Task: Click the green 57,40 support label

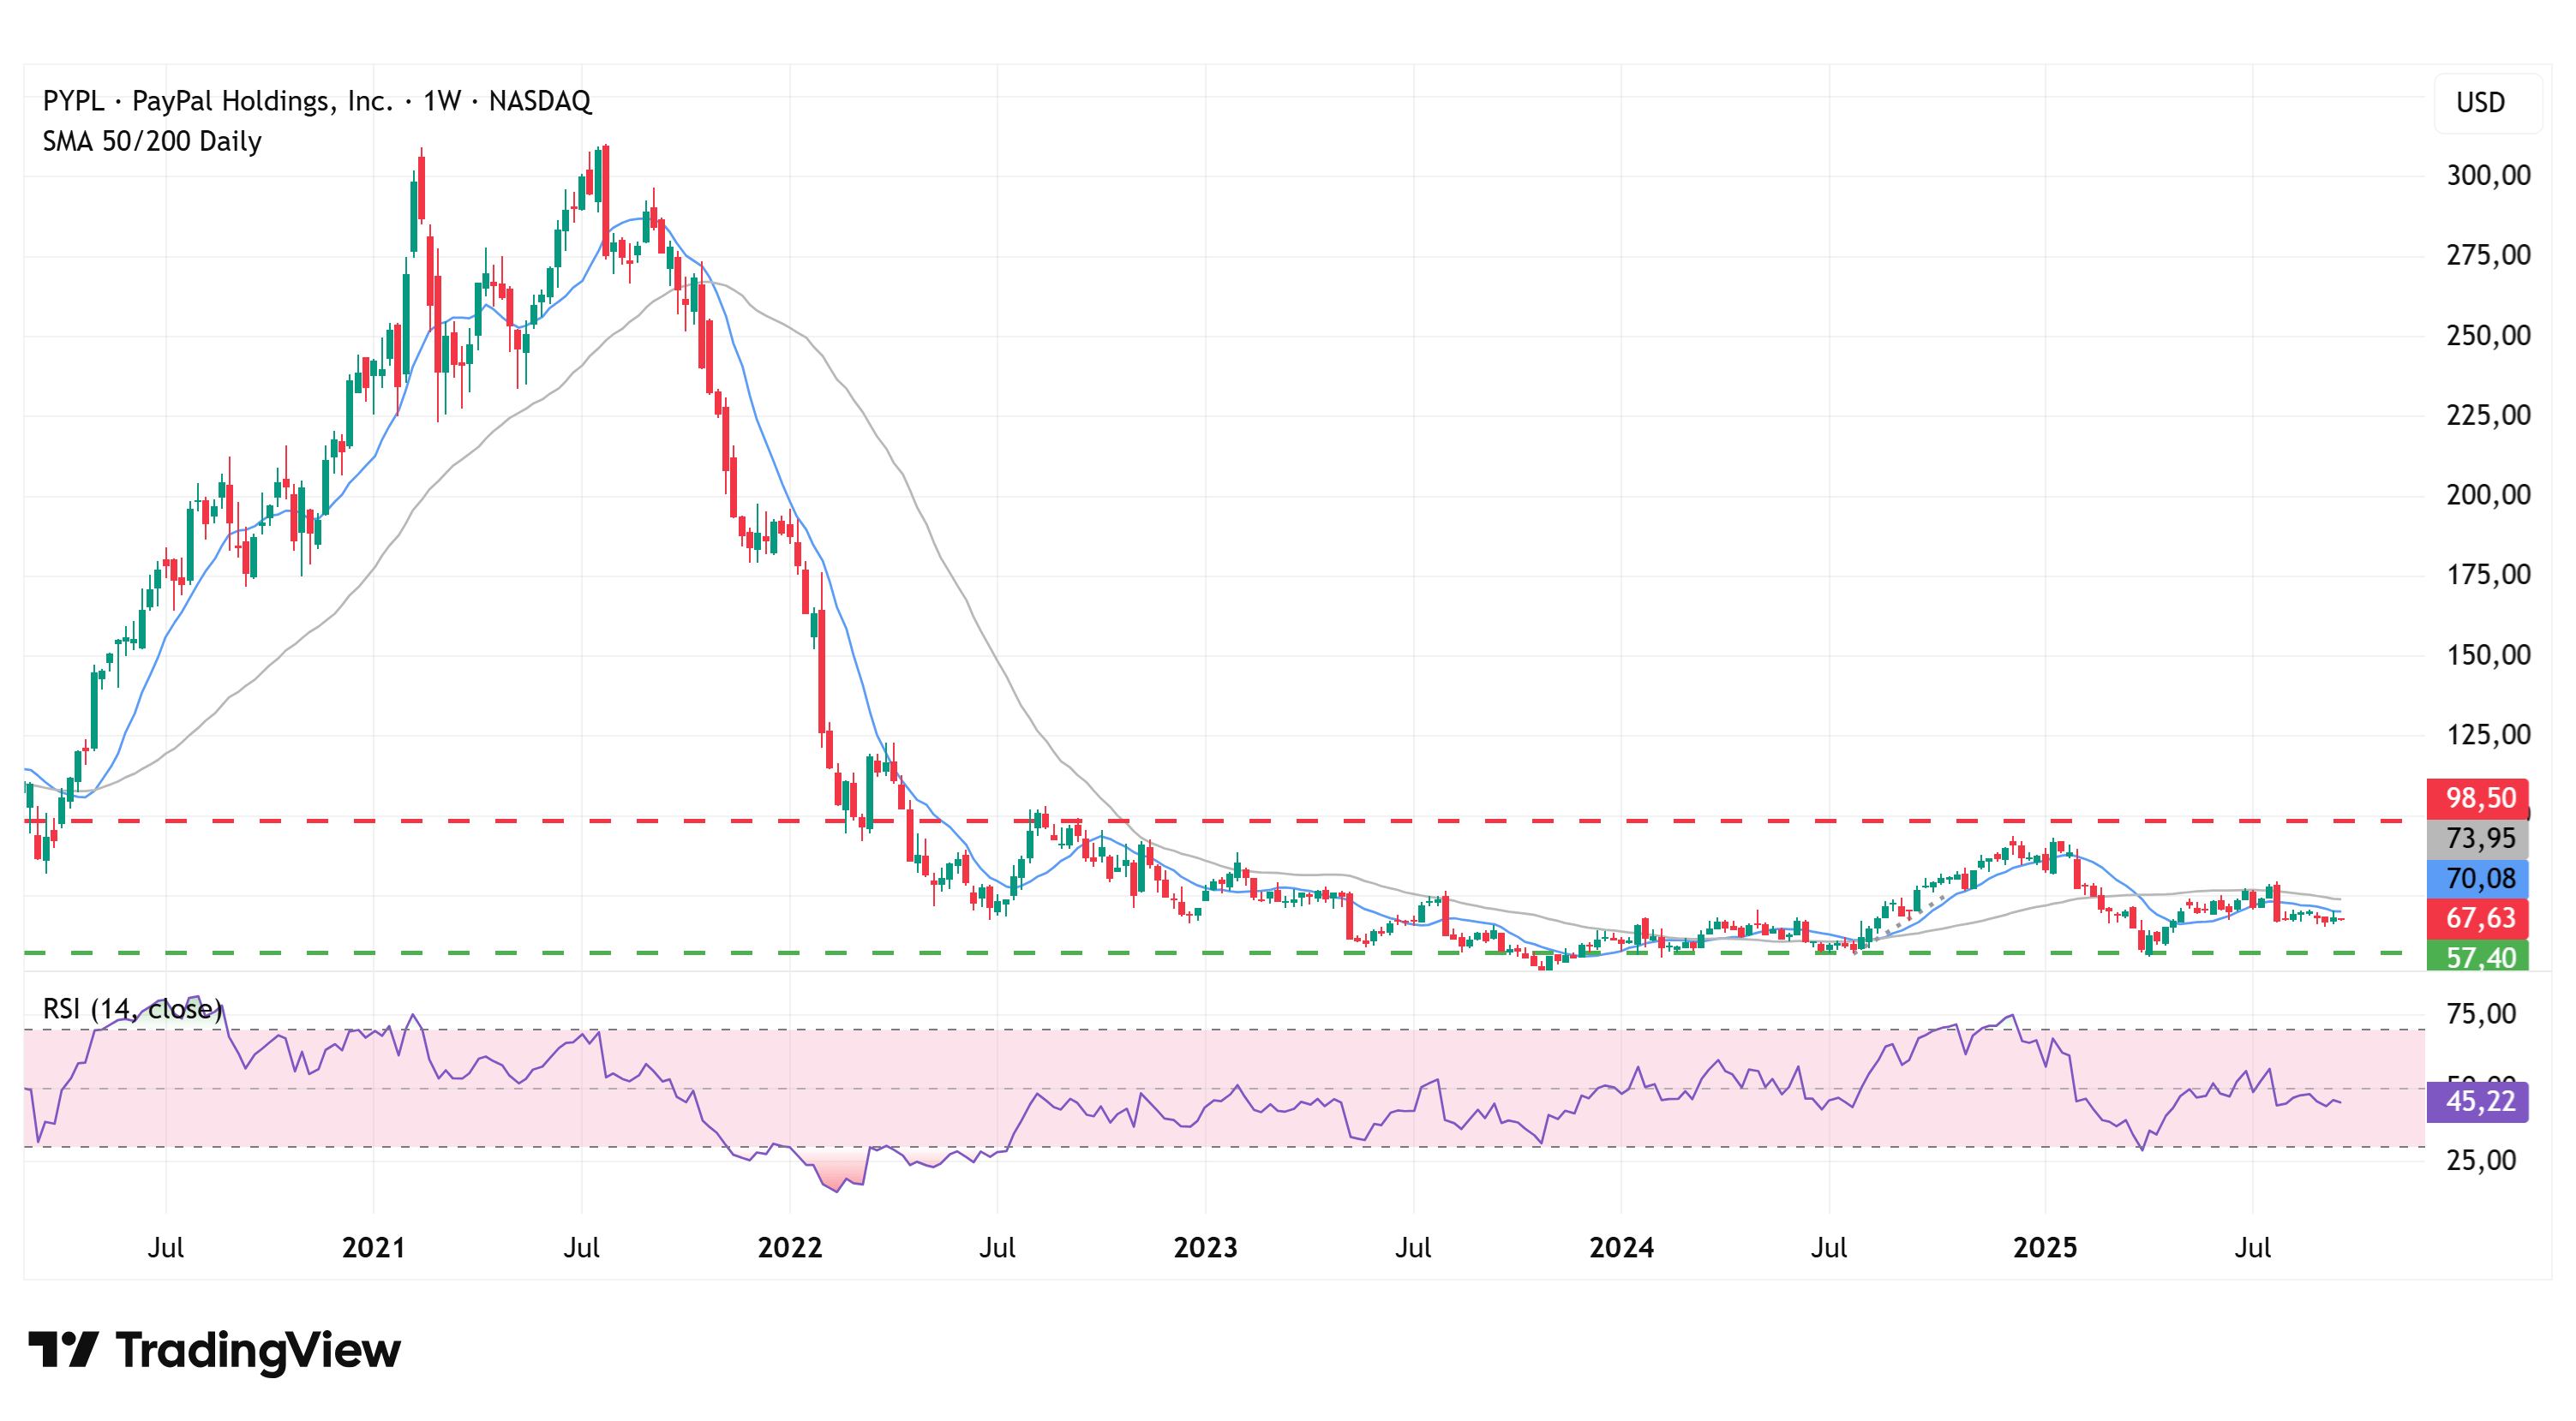Action: coord(2477,956)
